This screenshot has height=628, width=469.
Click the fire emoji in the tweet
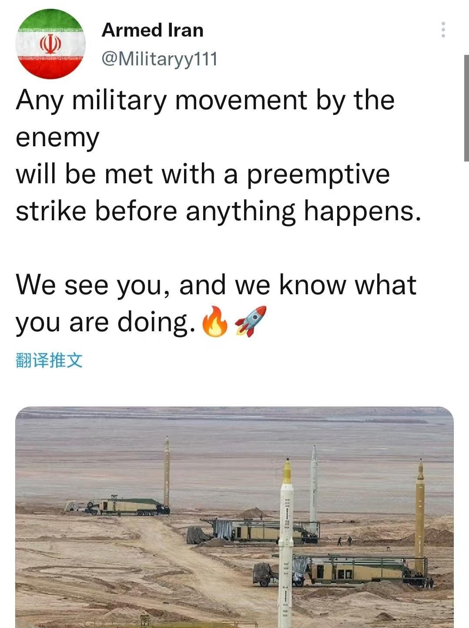coord(215,322)
